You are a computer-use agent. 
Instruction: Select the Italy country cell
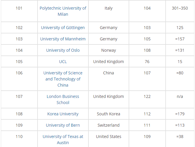(x=109, y=8)
